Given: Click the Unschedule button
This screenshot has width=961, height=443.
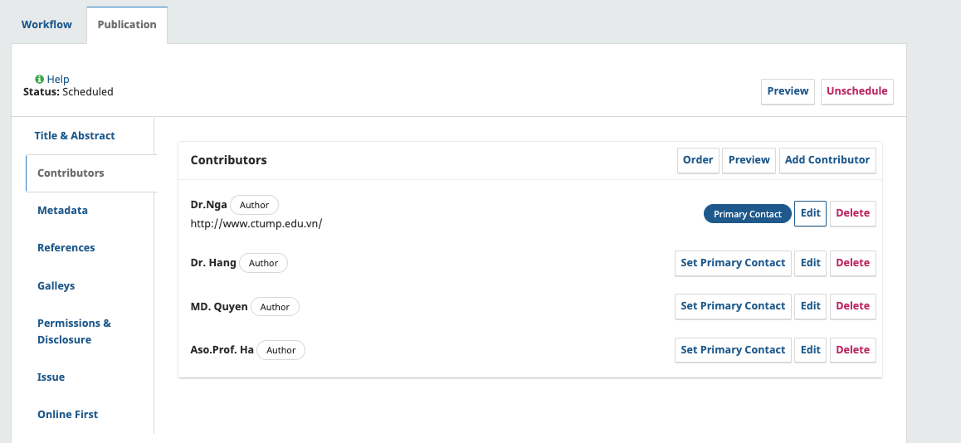Looking at the screenshot, I should click(856, 91).
